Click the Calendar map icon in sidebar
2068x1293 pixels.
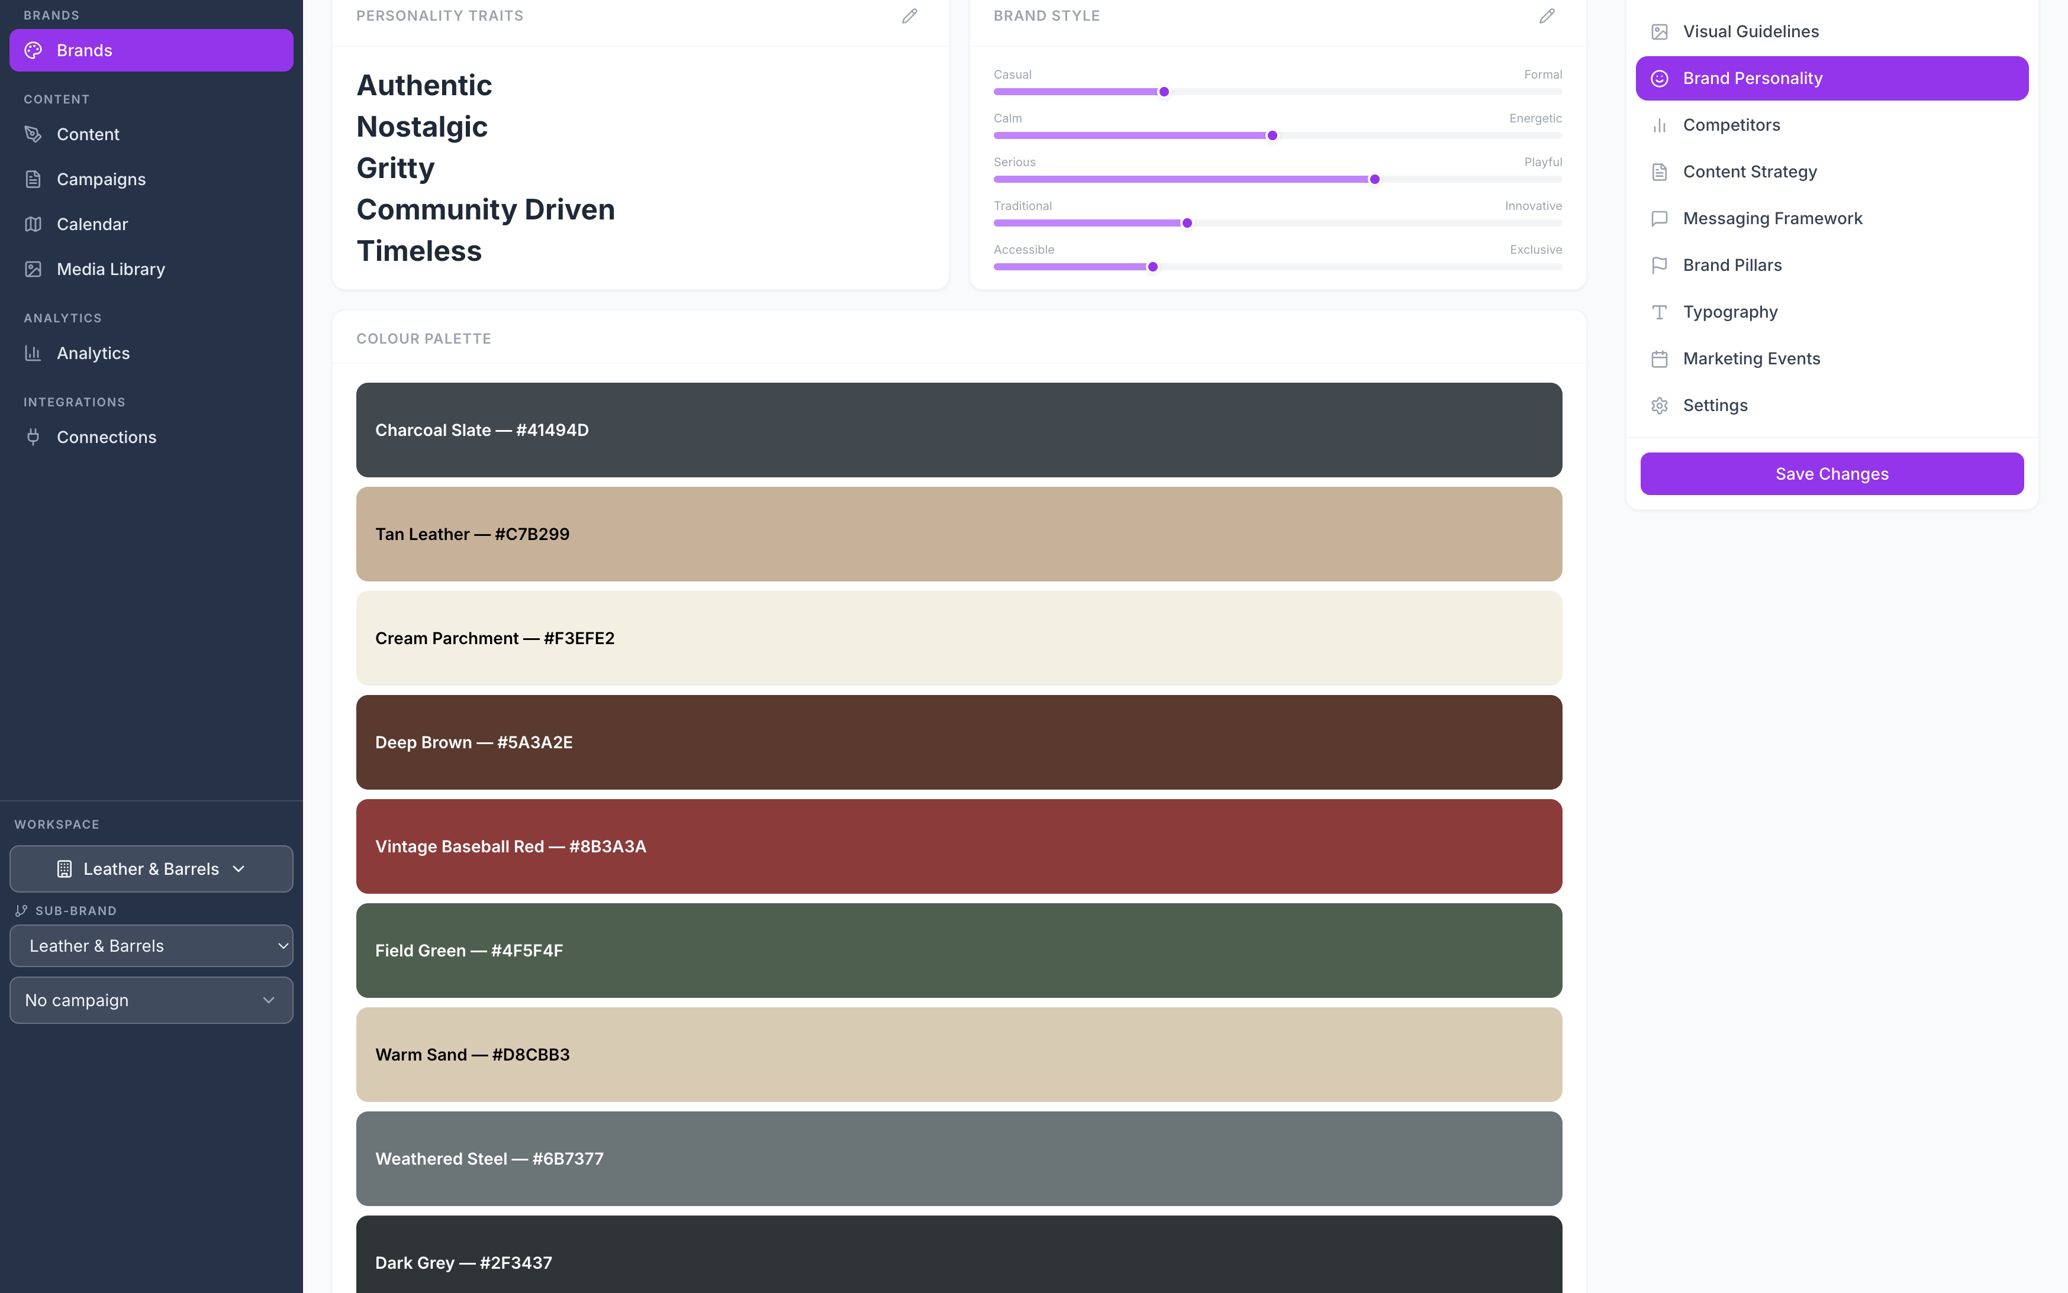tap(33, 224)
